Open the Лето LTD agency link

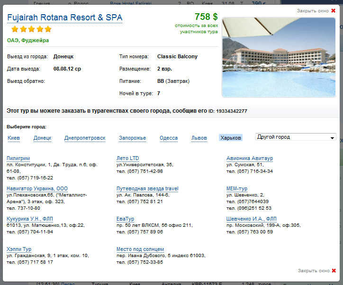pyautogui.click(x=128, y=158)
